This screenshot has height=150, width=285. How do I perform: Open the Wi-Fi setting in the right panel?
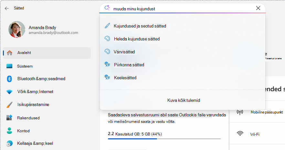pos(255,134)
